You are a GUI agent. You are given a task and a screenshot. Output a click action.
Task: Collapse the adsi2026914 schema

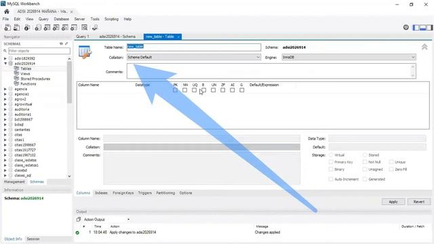[5, 64]
